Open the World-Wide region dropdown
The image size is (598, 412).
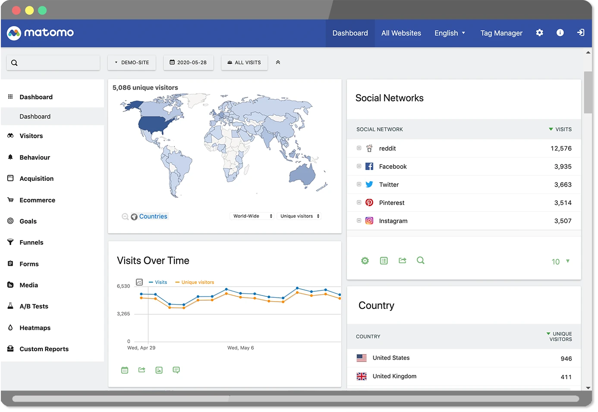tap(253, 216)
